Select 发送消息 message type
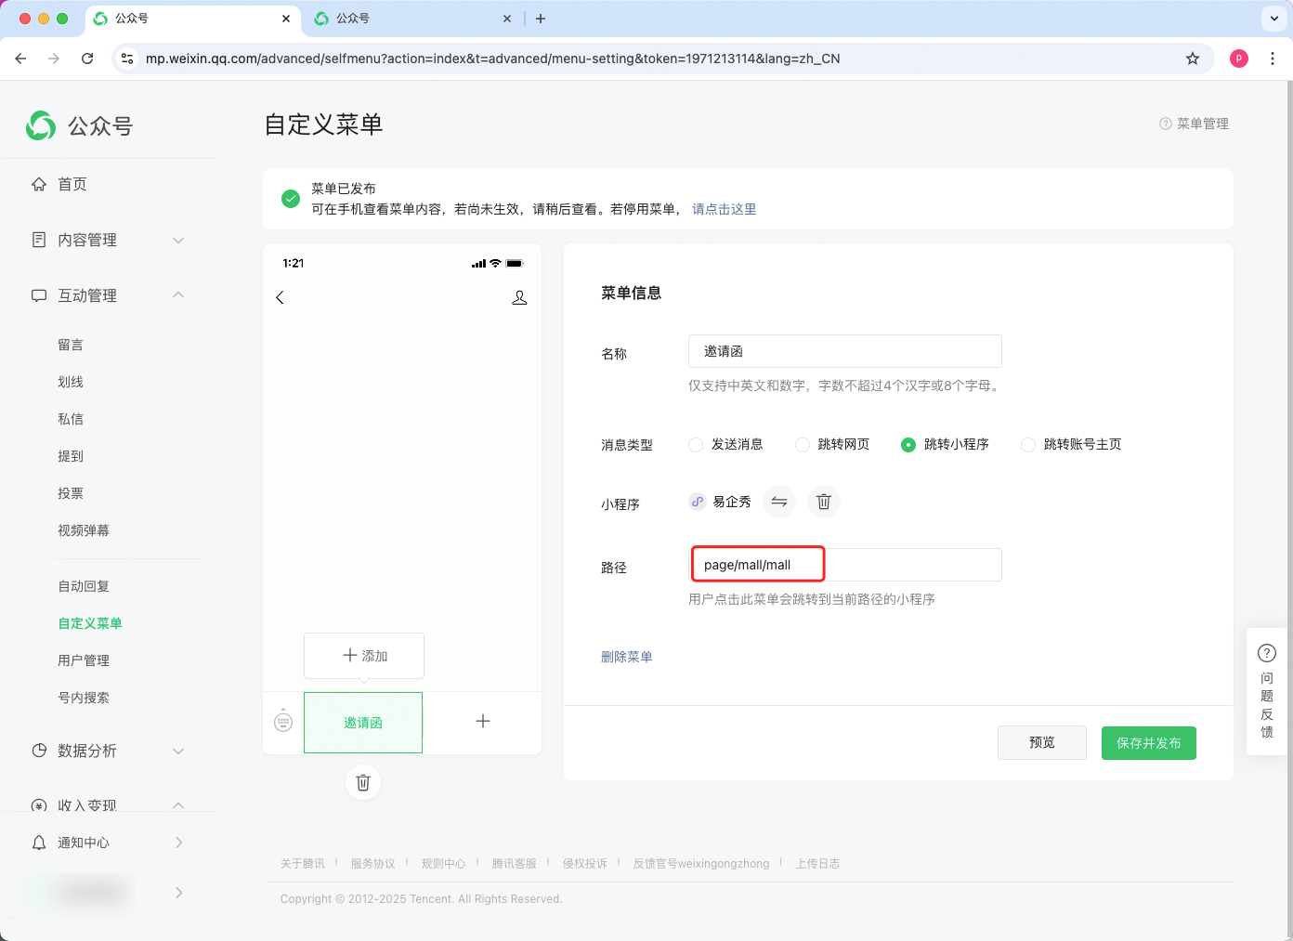 (696, 445)
